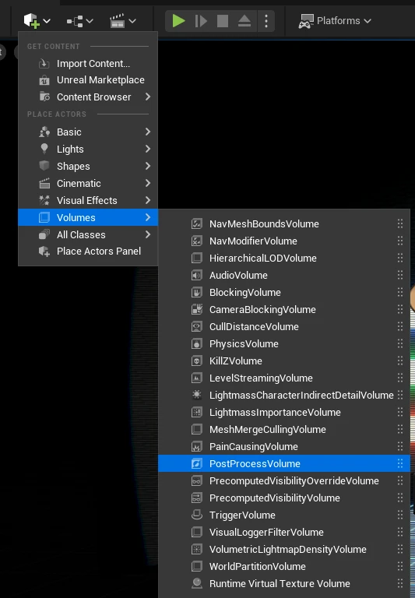Choose Import Content from the menu
This screenshot has width=415, height=598.
pos(88,63)
